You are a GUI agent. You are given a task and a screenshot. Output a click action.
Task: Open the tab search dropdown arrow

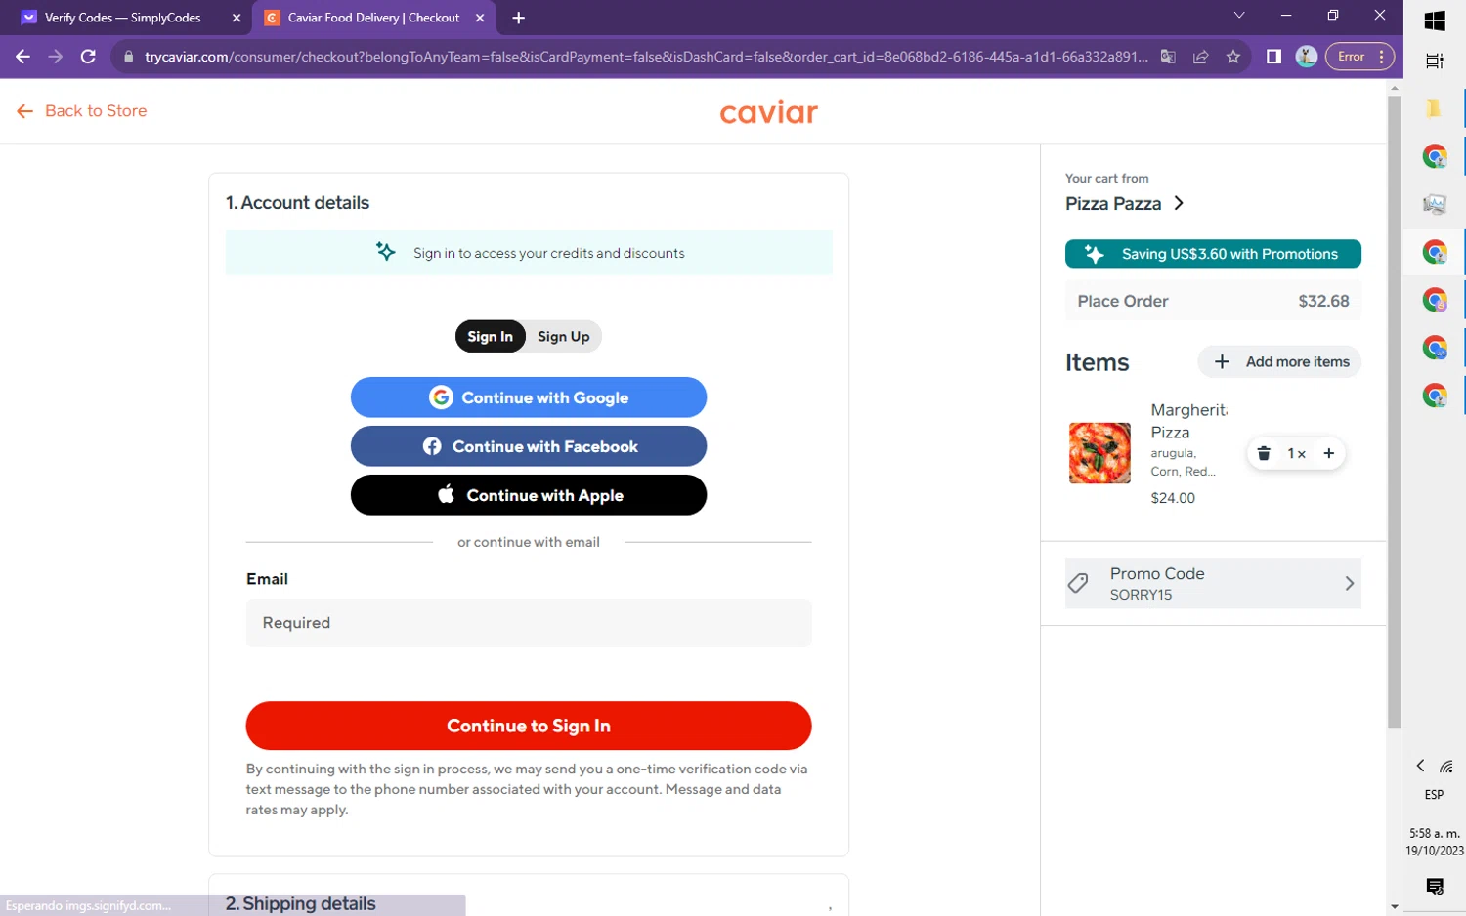[x=1239, y=16]
